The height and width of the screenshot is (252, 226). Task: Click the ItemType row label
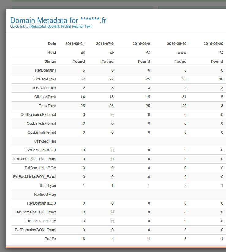point(48,186)
